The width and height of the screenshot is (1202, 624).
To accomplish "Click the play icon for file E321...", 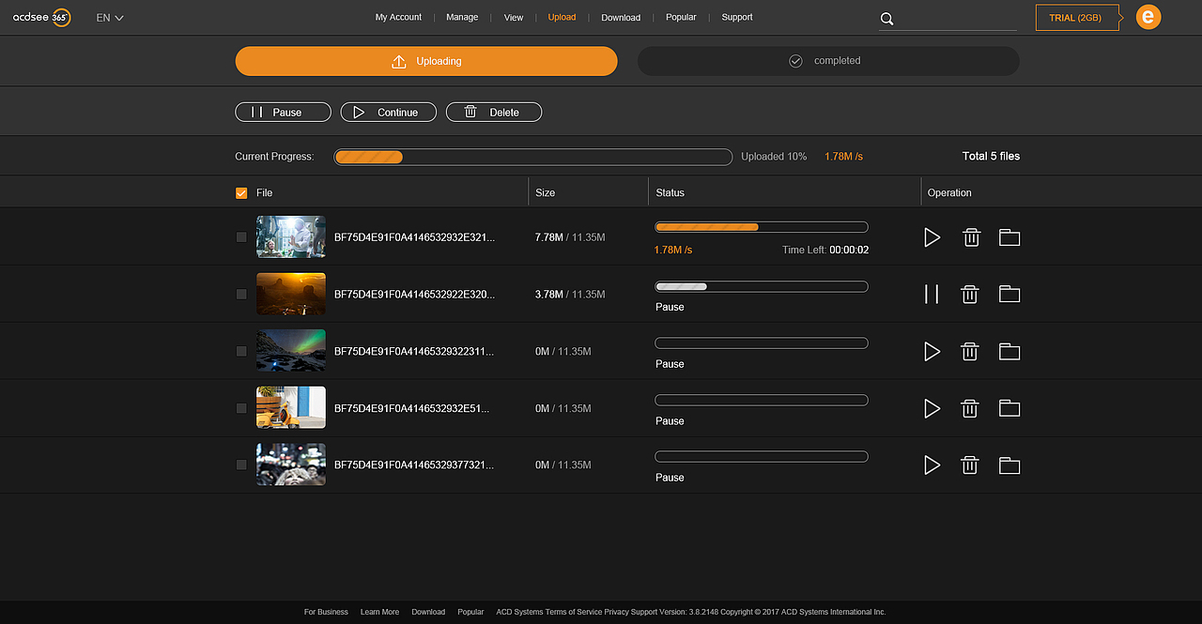I will click(932, 237).
